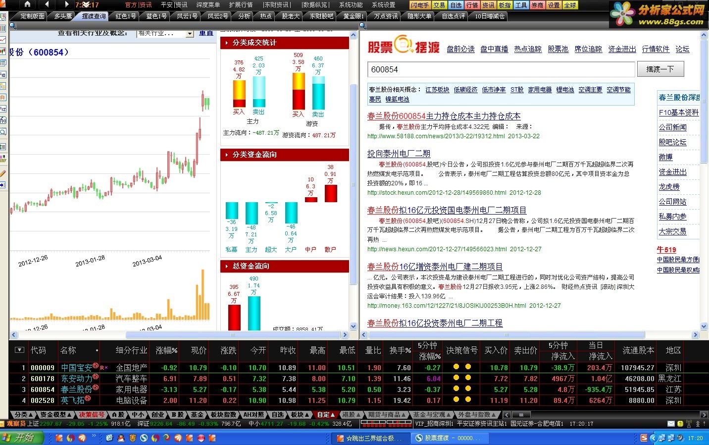Open the 股票摆渡 taskbar window
Image resolution: width=709 pixels, height=445 pixels.
pyautogui.click(x=450, y=438)
